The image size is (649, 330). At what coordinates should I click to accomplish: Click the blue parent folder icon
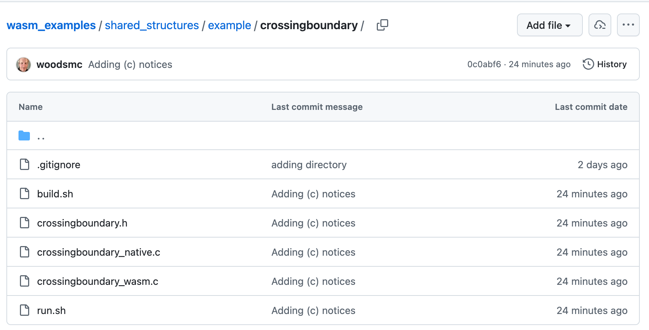point(24,135)
